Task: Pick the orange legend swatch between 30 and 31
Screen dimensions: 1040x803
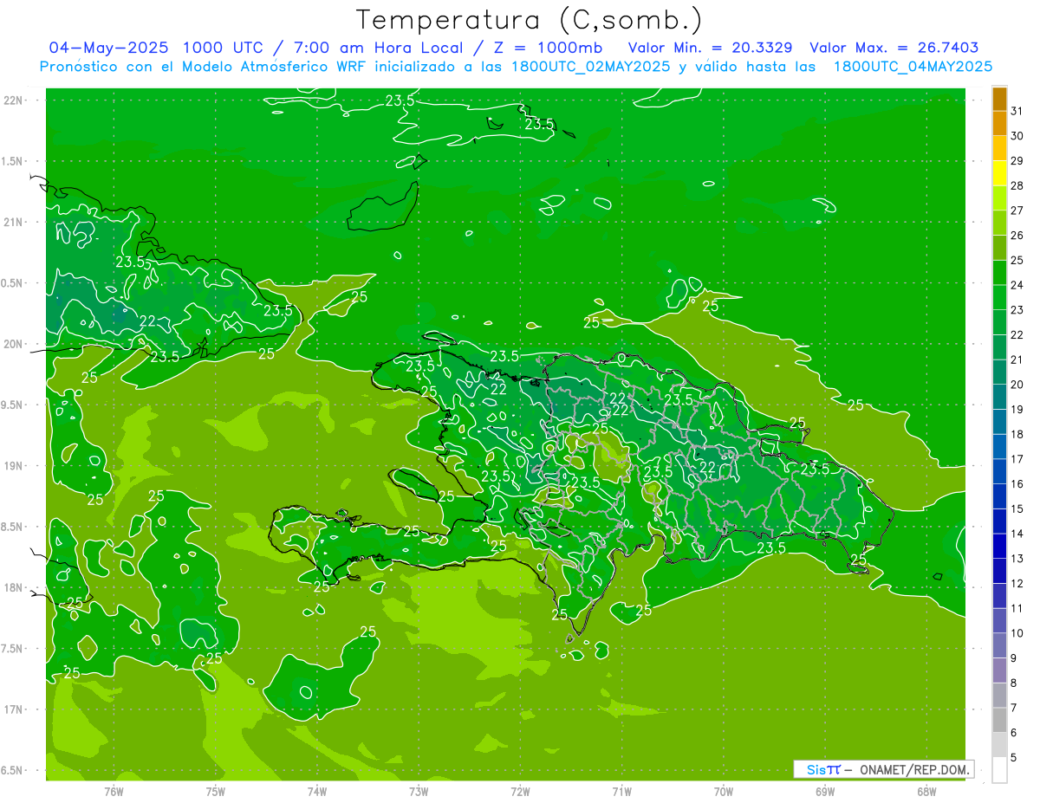Action: tap(999, 123)
